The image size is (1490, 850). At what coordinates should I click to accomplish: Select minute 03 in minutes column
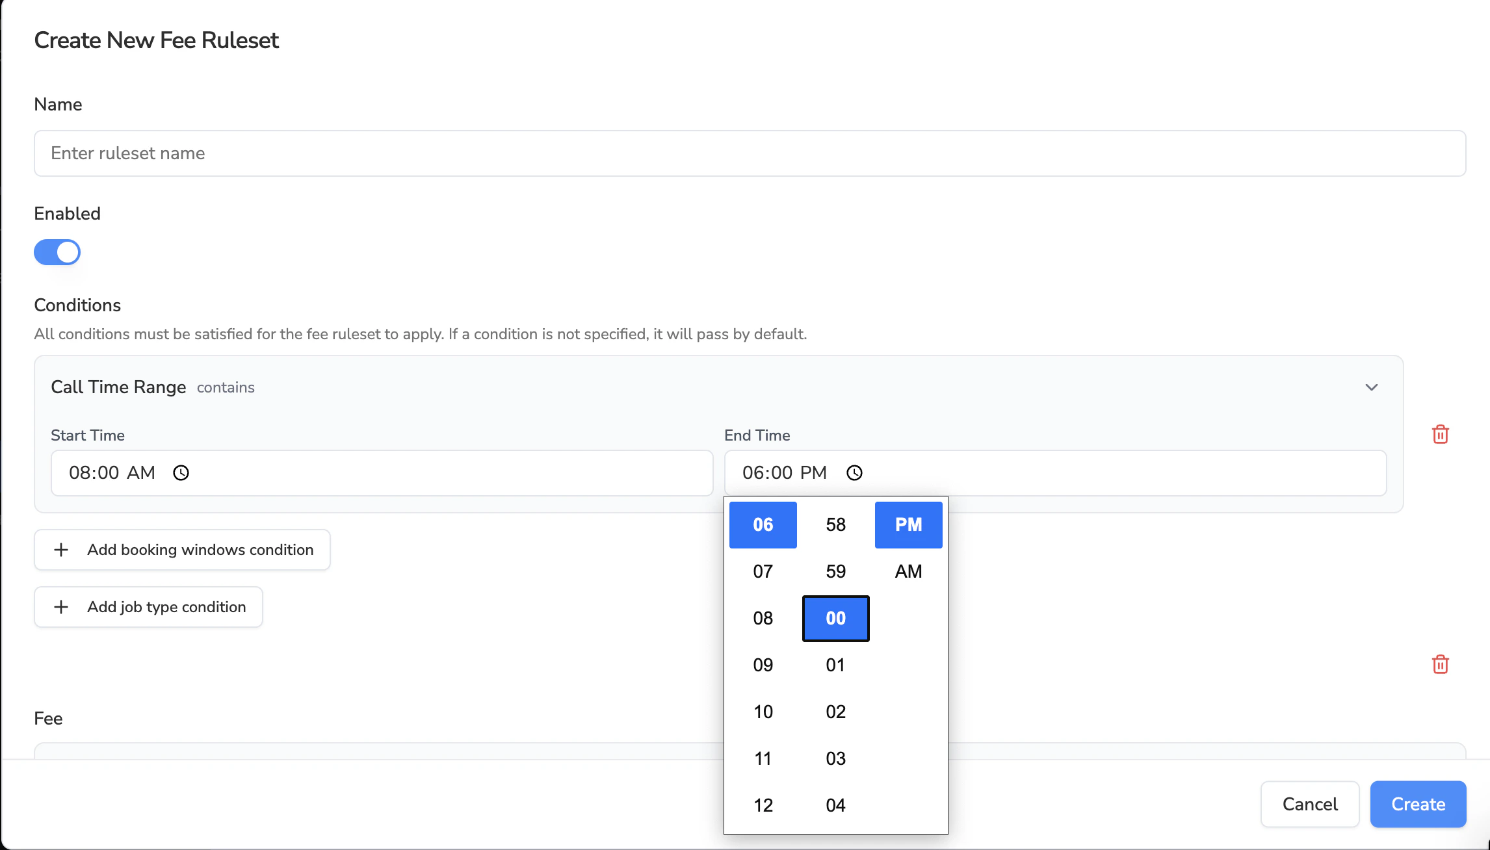(x=835, y=758)
